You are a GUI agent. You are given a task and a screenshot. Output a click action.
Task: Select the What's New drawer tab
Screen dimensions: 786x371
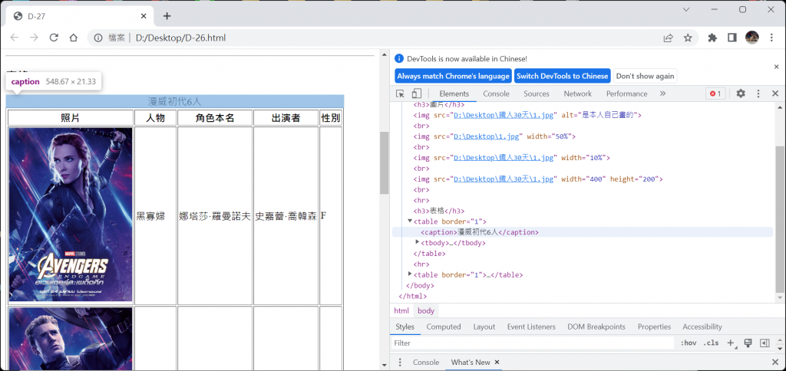click(x=471, y=362)
